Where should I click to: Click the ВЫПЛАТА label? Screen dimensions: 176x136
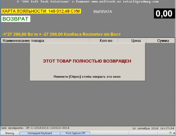point(103,12)
